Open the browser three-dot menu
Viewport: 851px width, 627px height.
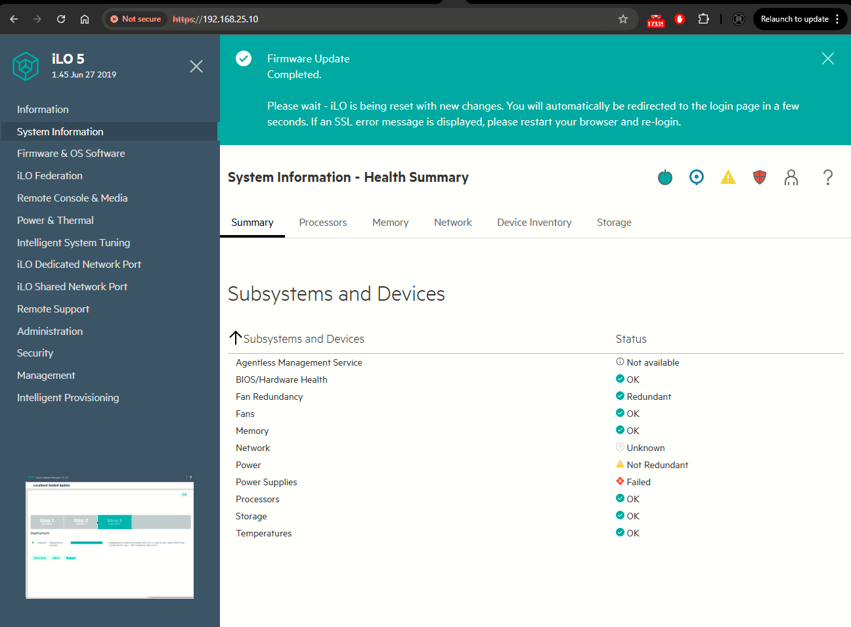pos(837,19)
